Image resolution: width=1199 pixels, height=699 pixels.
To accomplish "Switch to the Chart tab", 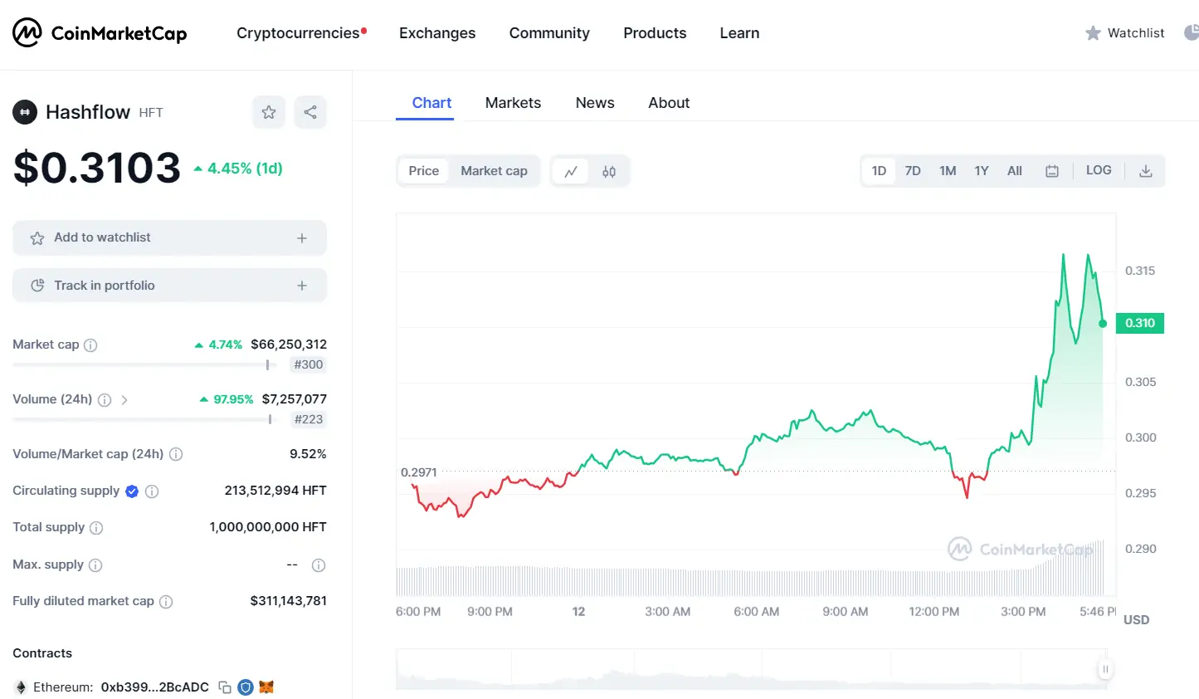I will click(431, 103).
